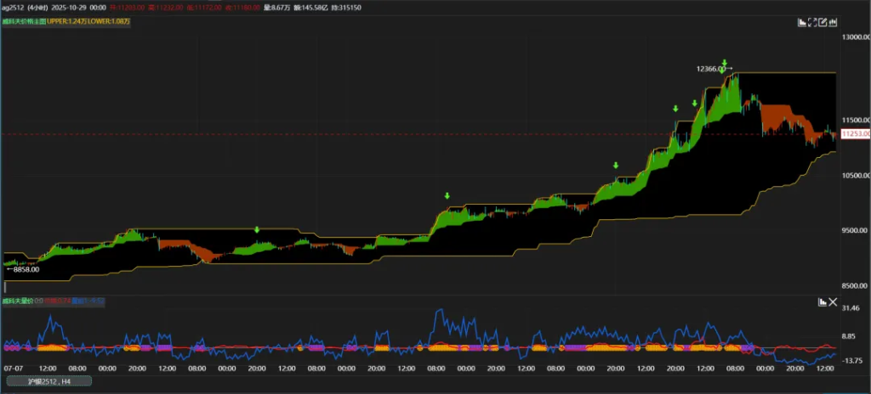
Task: Open the edit icon in main chart toolbar
Action: coord(822,23)
